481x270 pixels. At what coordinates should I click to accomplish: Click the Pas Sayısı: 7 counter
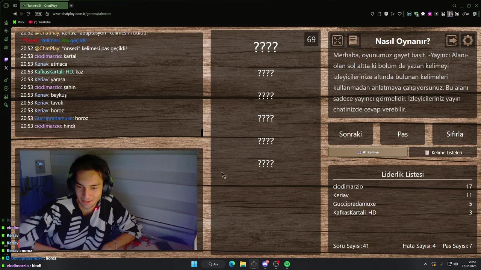tap(457, 246)
